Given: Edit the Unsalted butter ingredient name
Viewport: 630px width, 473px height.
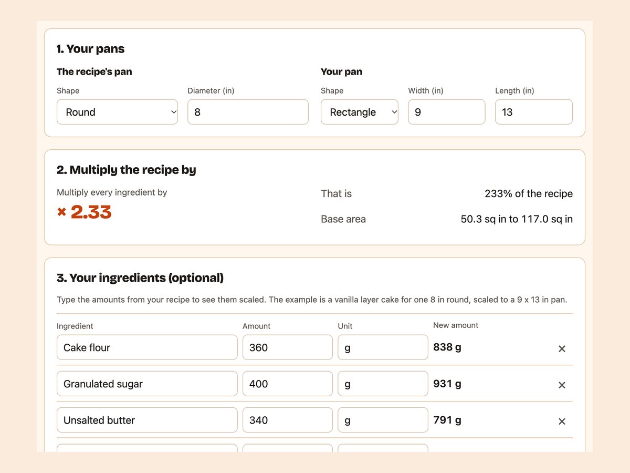Looking at the screenshot, I should tap(147, 420).
